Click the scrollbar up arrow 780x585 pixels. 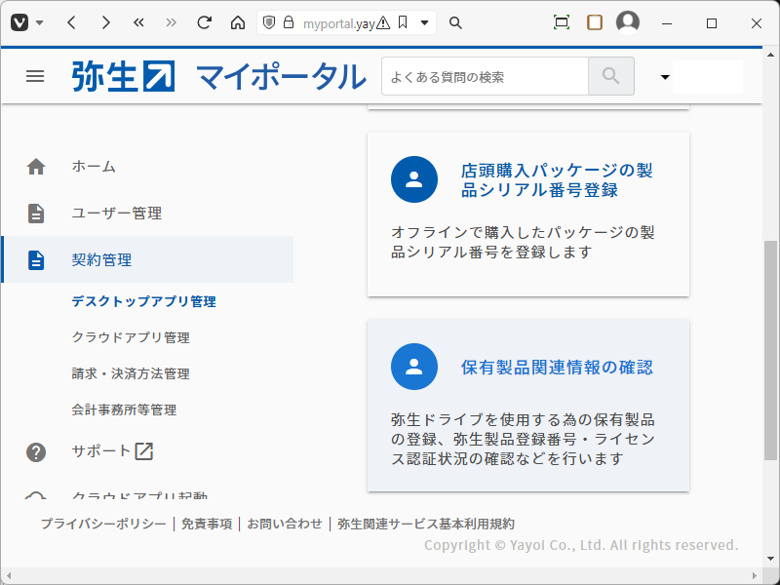[x=770, y=55]
